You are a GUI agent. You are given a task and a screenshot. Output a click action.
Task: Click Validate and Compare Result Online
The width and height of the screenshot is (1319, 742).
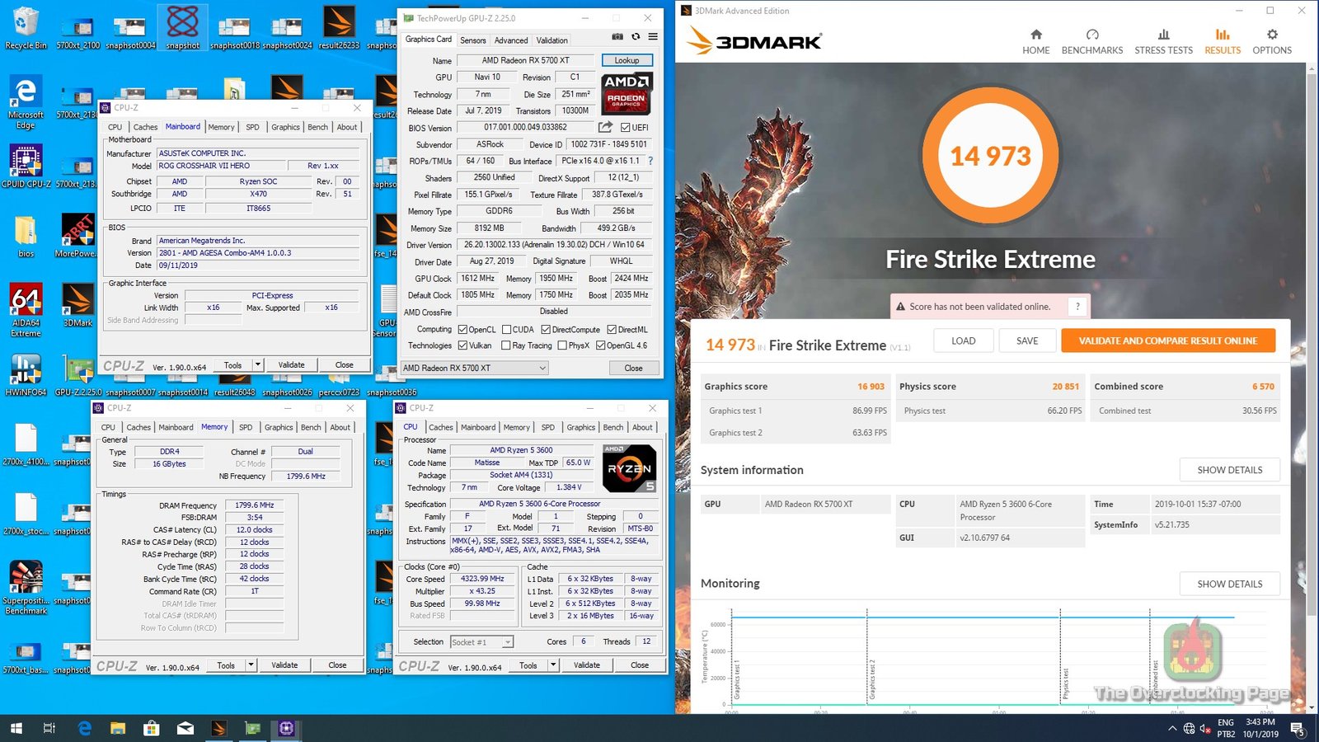pos(1167,340)
